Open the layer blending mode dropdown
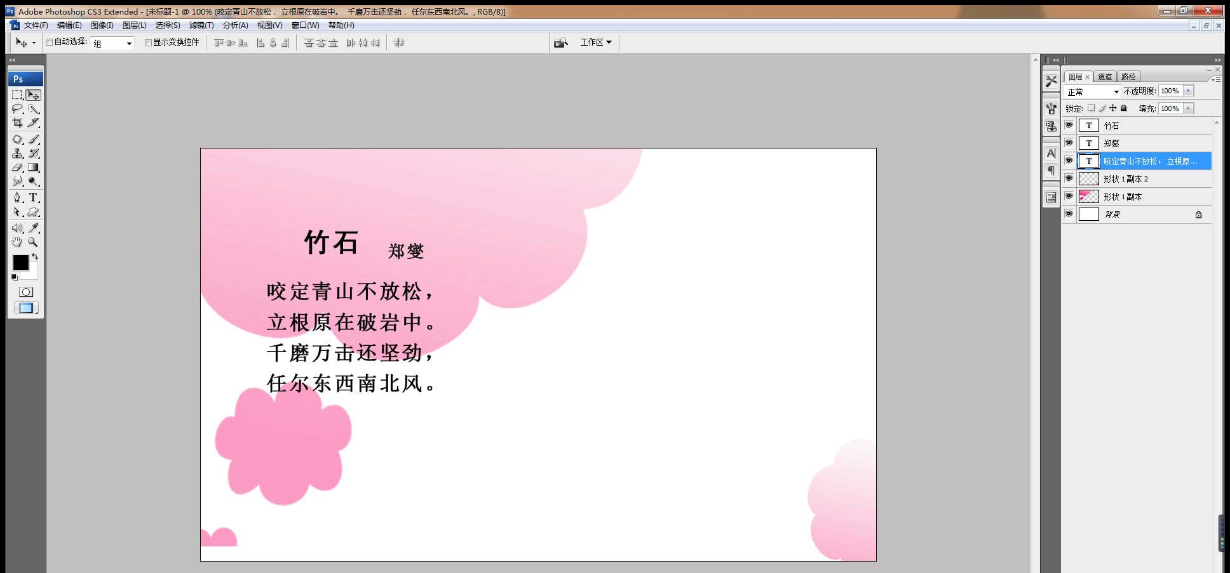 coord(1091,91)
